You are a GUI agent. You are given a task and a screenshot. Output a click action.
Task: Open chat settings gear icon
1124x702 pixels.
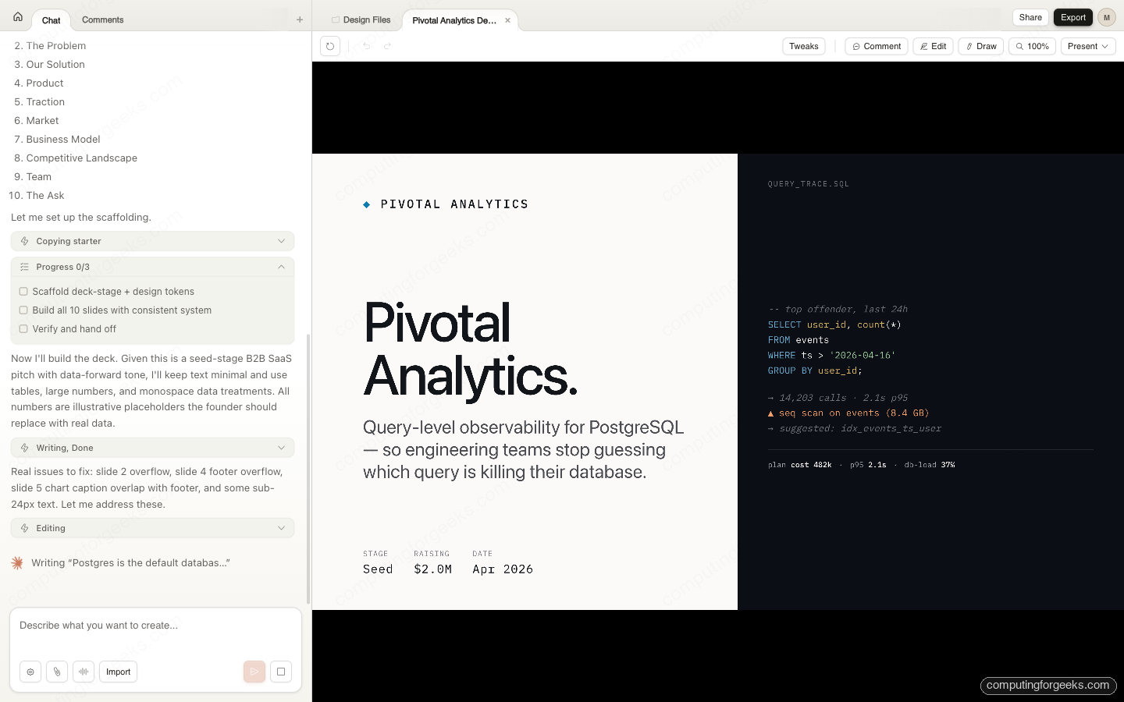pyautogui.click(x=30, y=672)
